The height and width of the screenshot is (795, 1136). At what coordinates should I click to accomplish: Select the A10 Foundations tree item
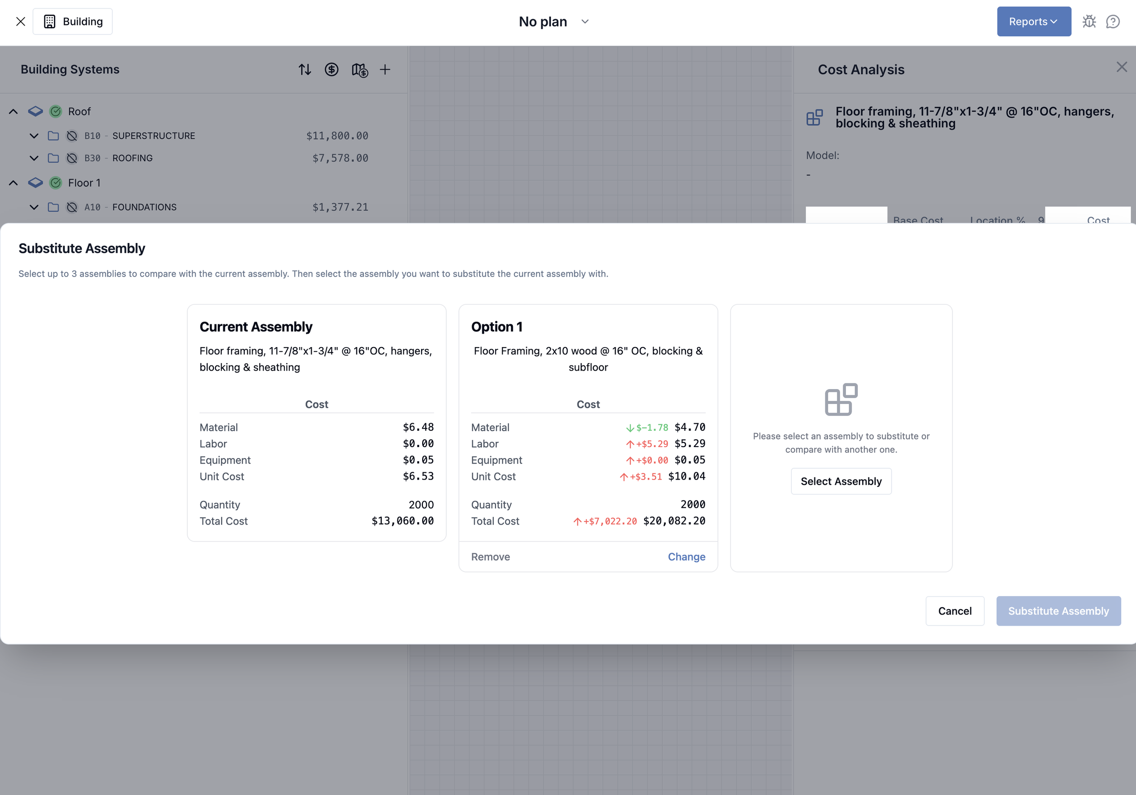(144, 207)
